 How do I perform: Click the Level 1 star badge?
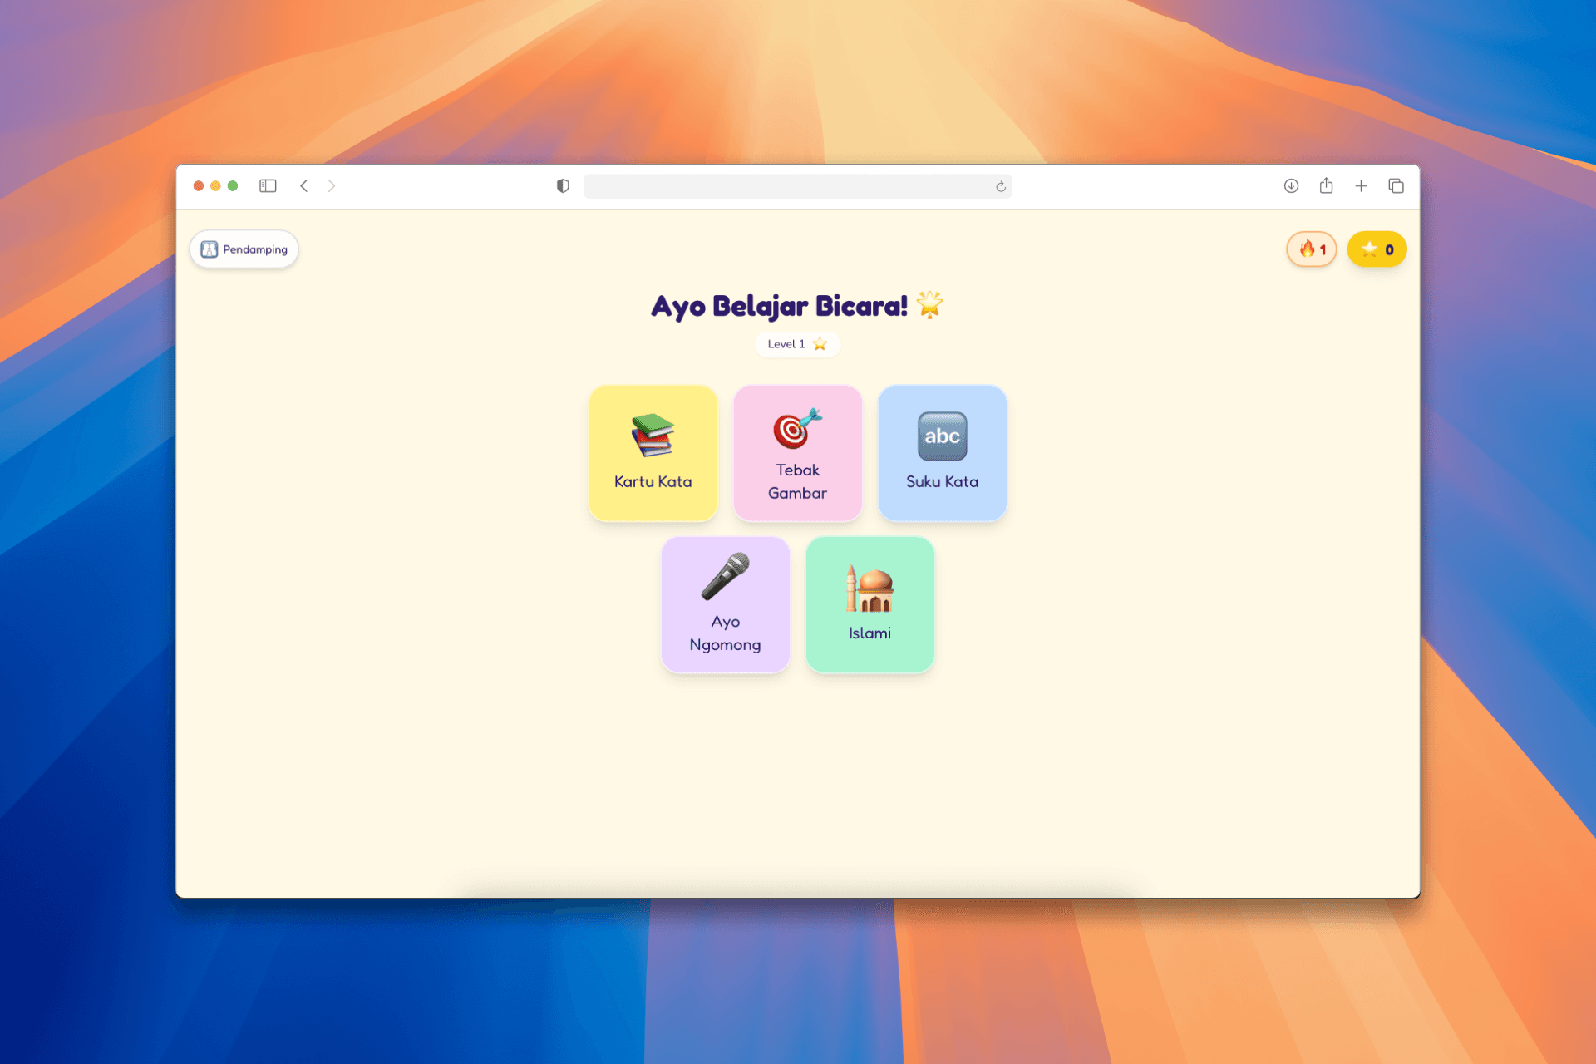tap(796, 344)
